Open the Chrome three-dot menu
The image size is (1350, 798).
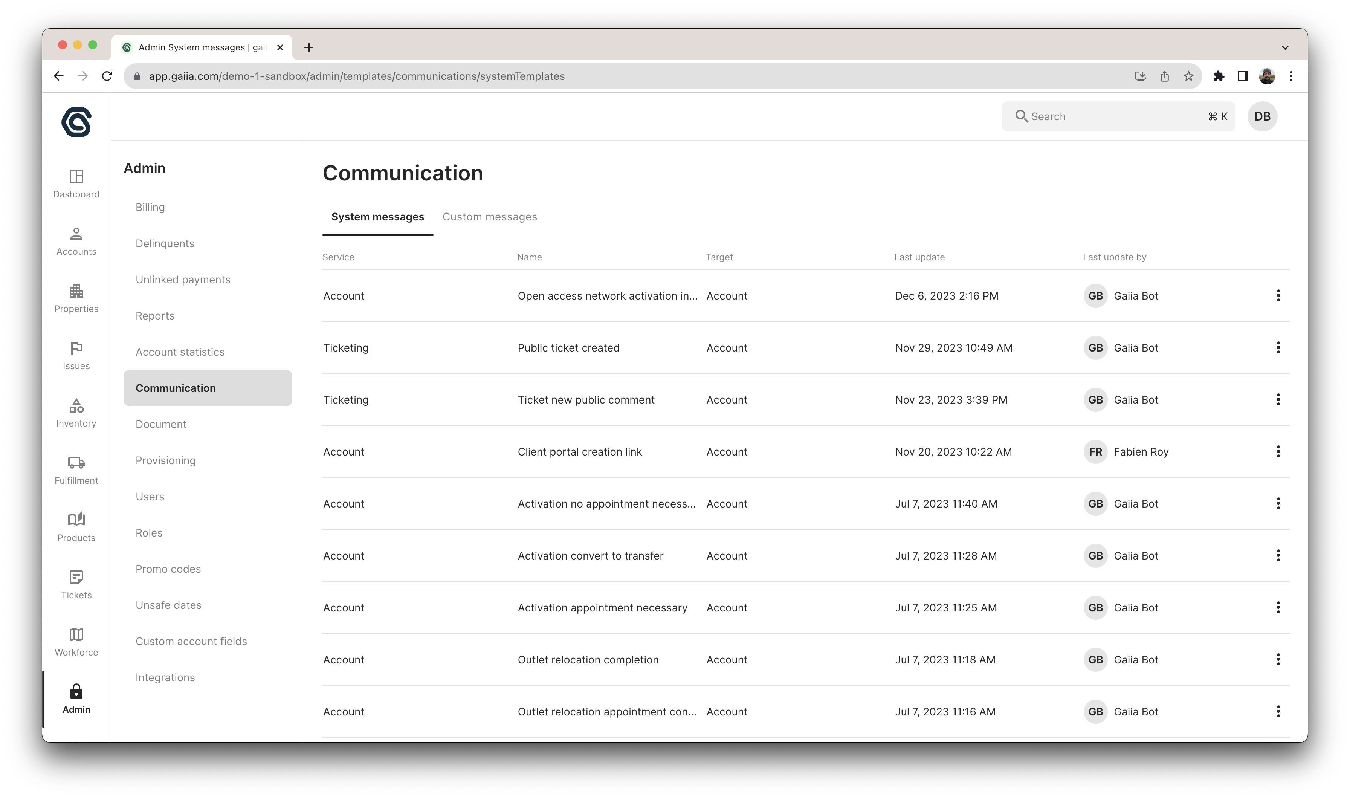1291,76
